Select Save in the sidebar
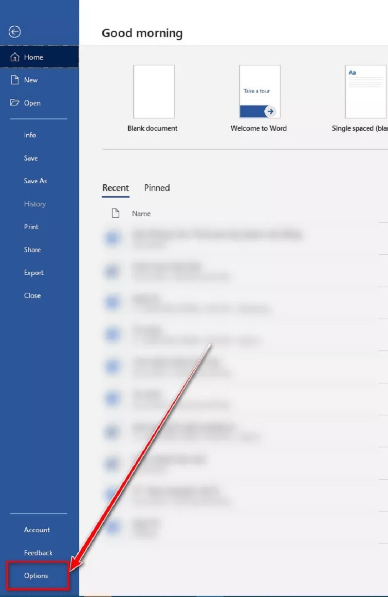 (31, 158)
